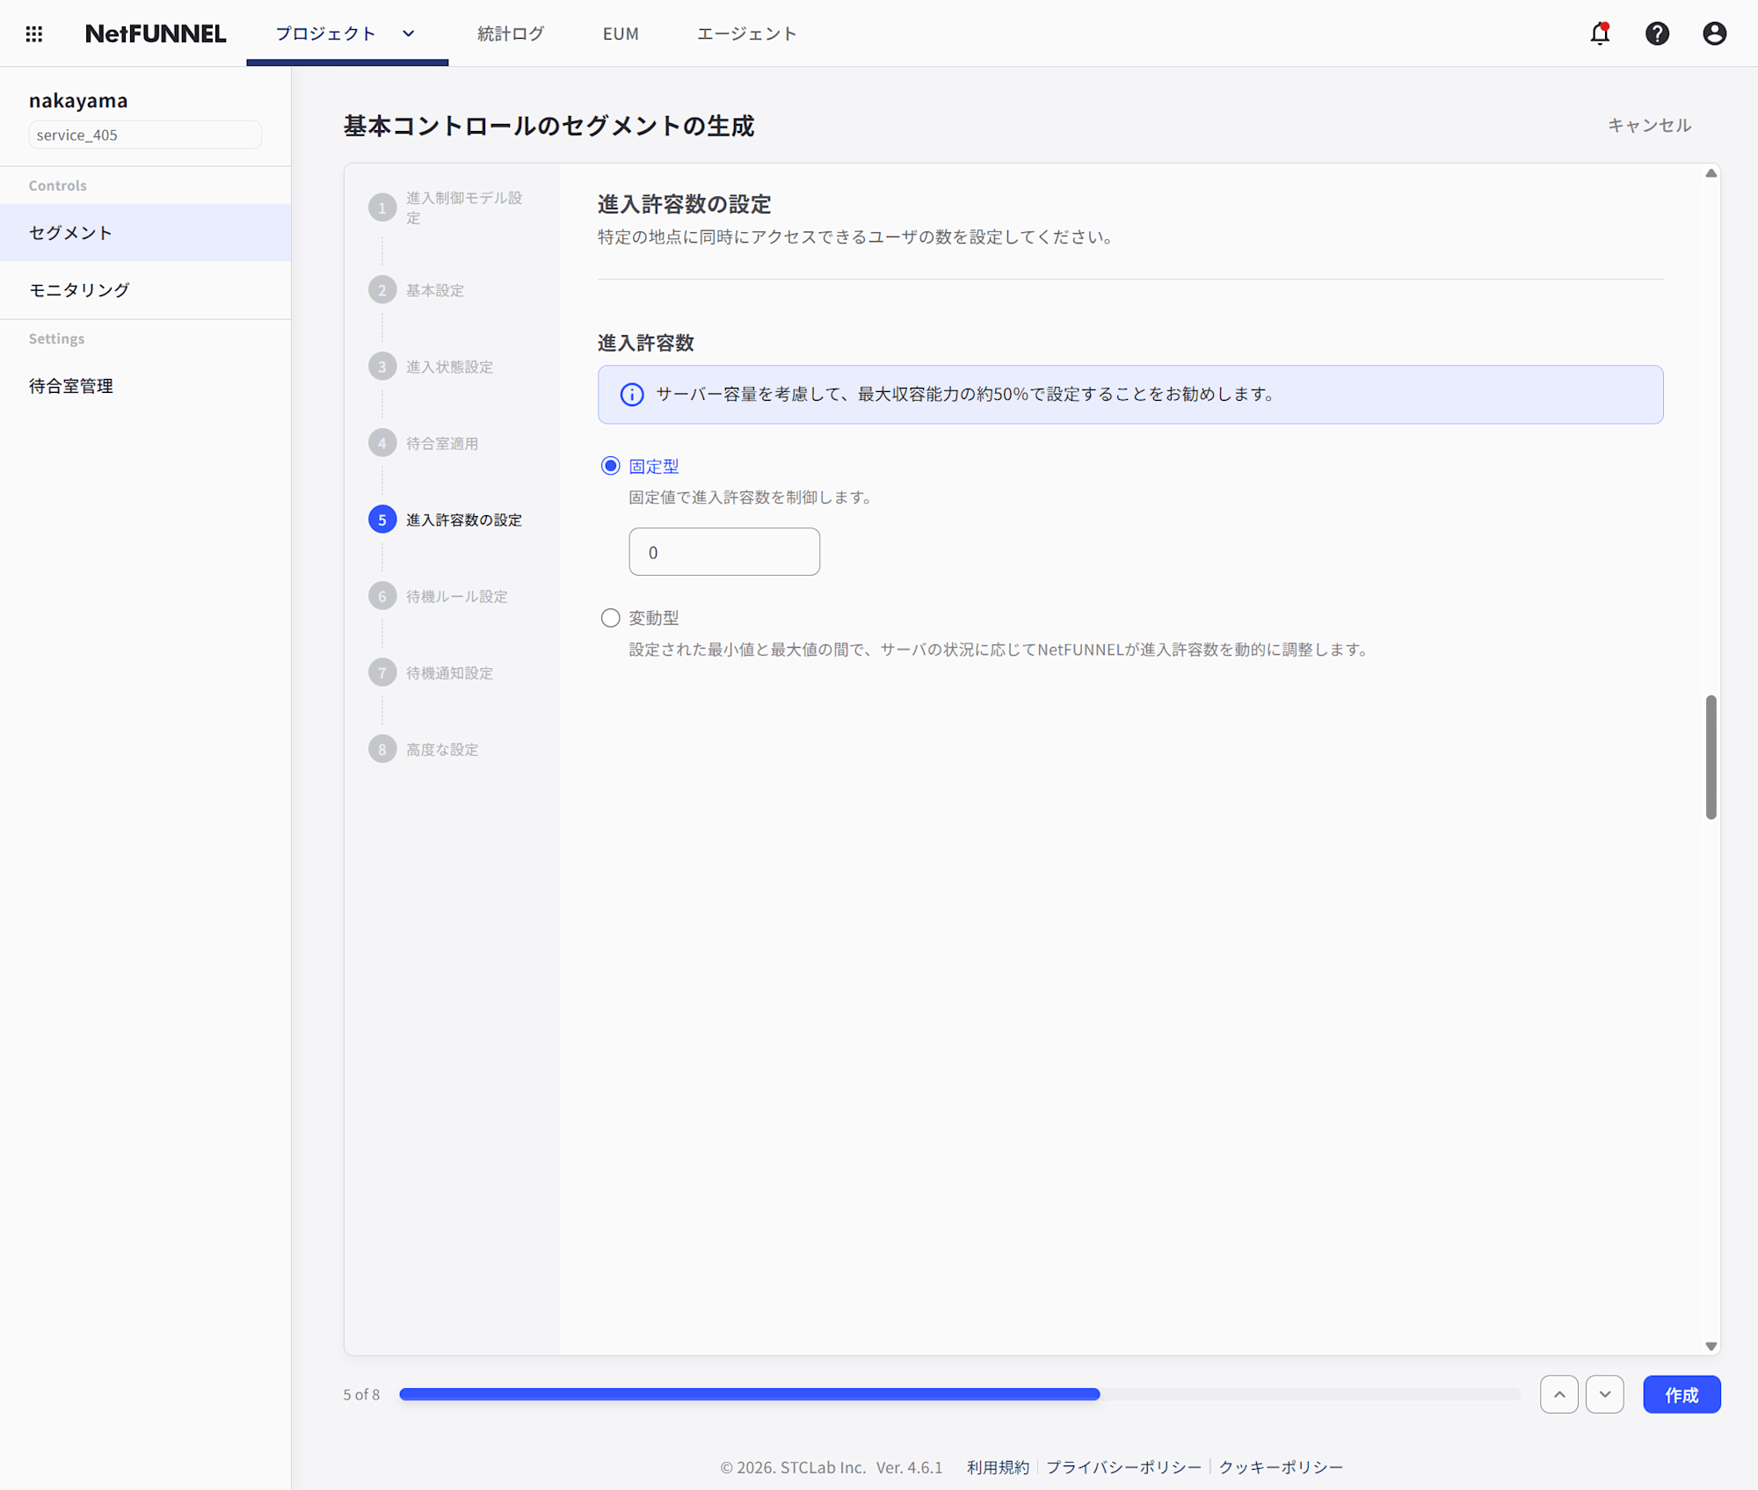This screenshot has width=1758, height=1490.
Task: Click the help question mark icon
Action: [x=1657, y=33]
